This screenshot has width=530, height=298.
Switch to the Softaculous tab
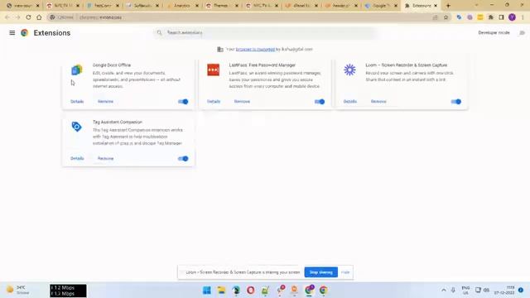pyautogui.click(x=143, y=6)
